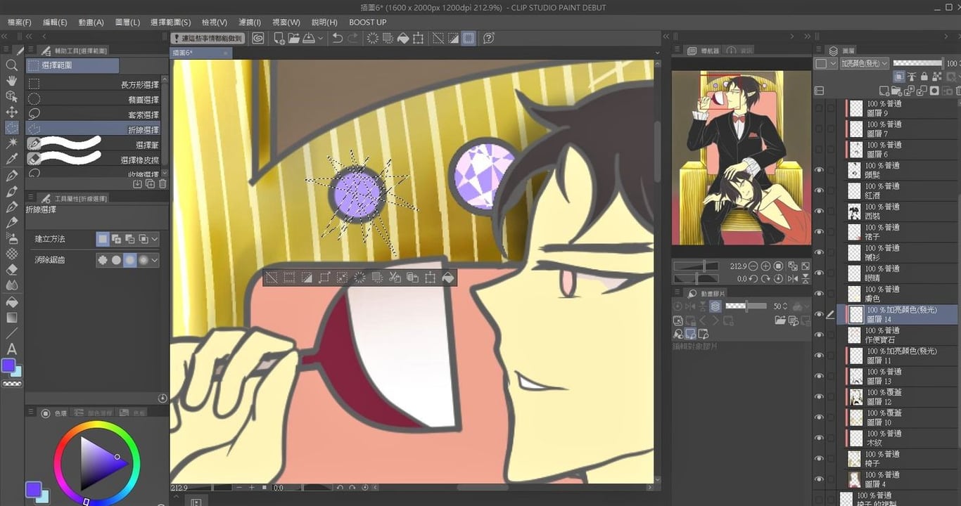This screenshot has width=961, height=506.
Task: Select the Eraser tool in toolbox
Action: [11, 269]
